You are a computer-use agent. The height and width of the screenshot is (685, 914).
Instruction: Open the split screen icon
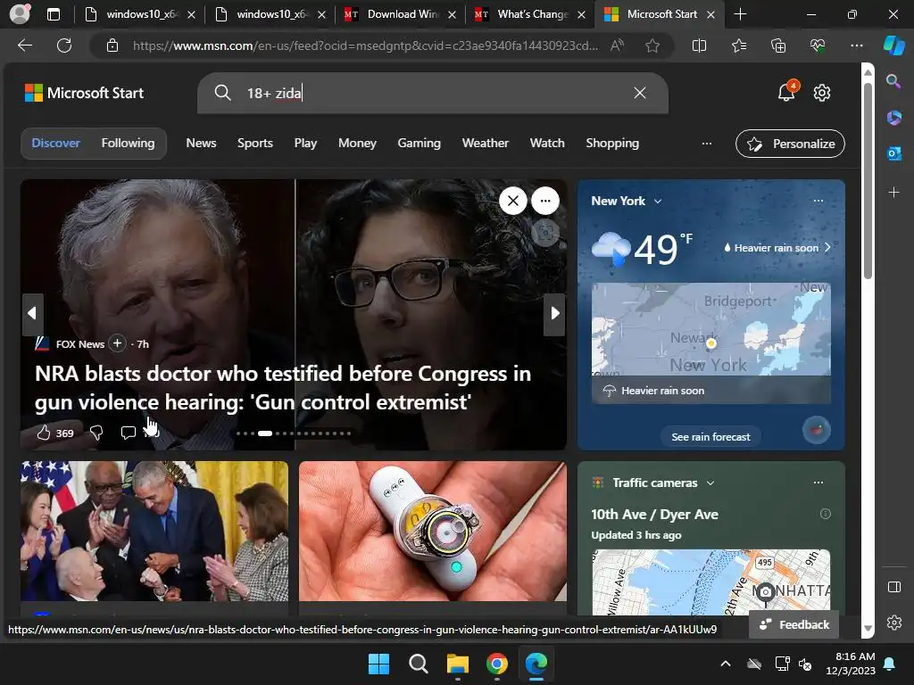[x=699, y=45]
